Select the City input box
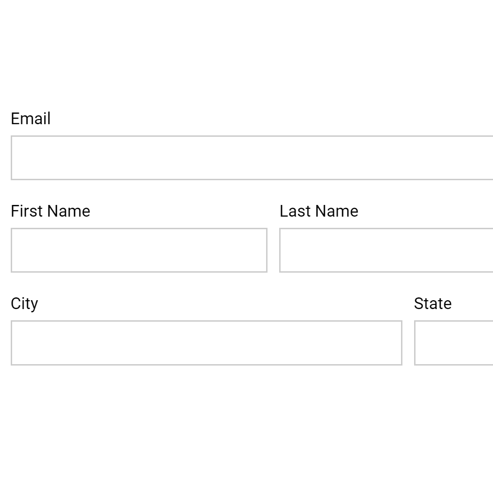Screen dimensions: 493x493 coord(206,343)
